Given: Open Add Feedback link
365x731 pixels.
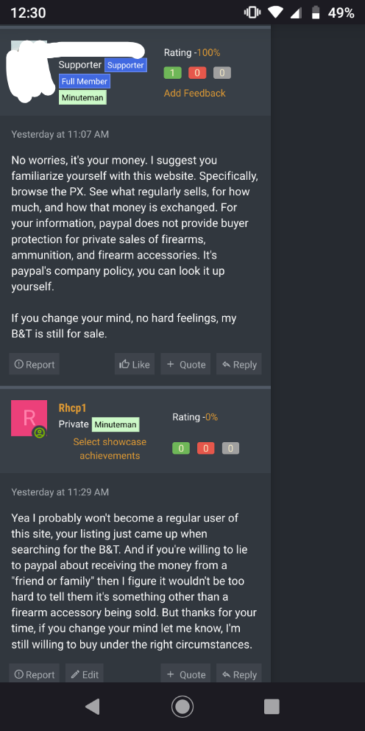Looking at the screenshot, I should pyautogui.click(x=194, y=94).
